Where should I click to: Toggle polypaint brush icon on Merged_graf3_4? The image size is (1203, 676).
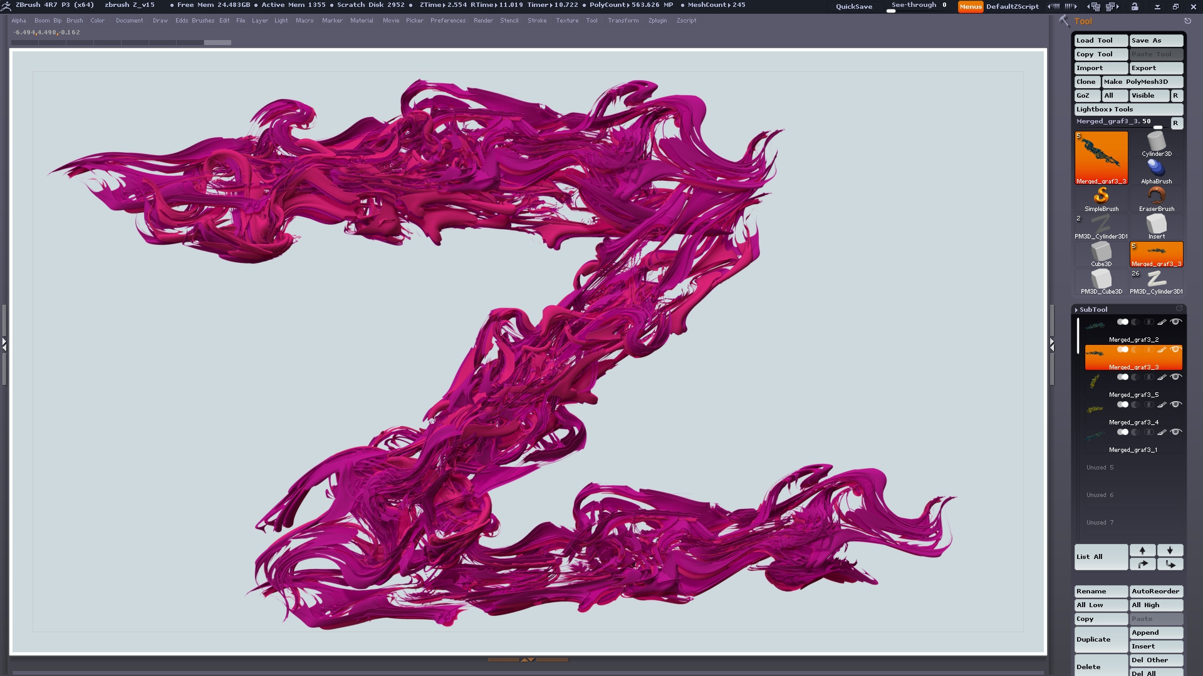pos(1162,404)
